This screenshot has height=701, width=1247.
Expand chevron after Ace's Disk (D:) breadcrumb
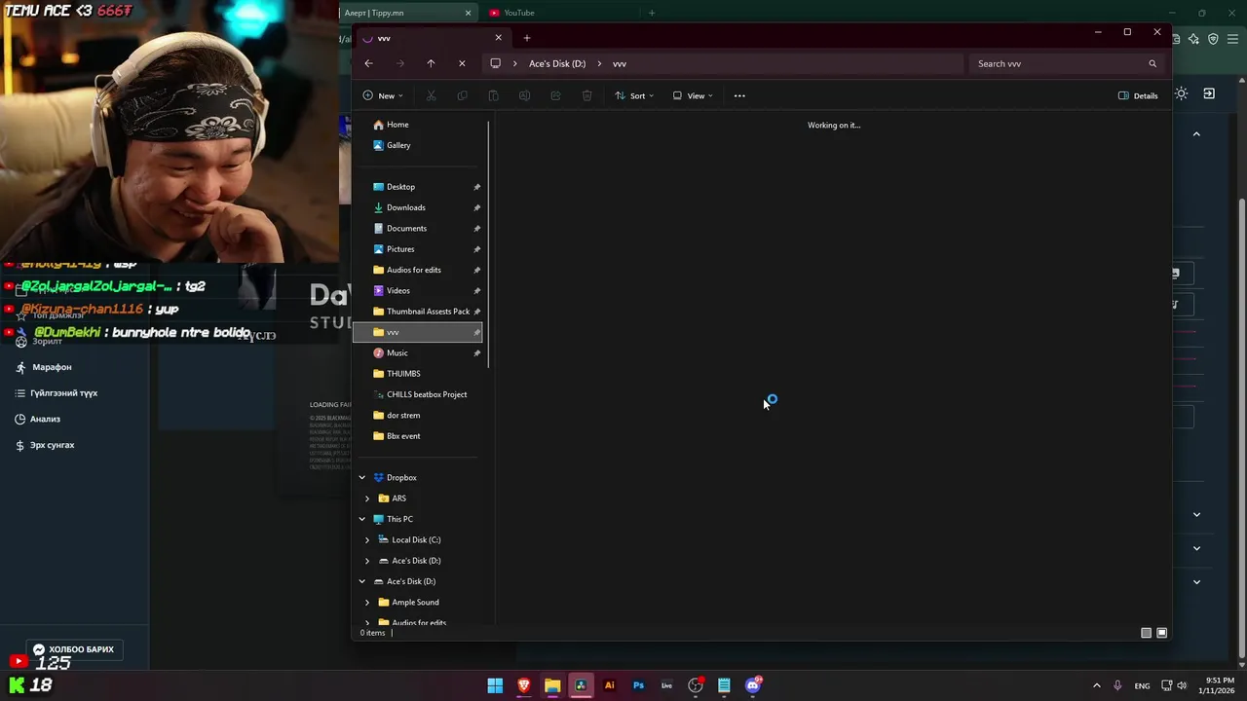tap(599, 63)
